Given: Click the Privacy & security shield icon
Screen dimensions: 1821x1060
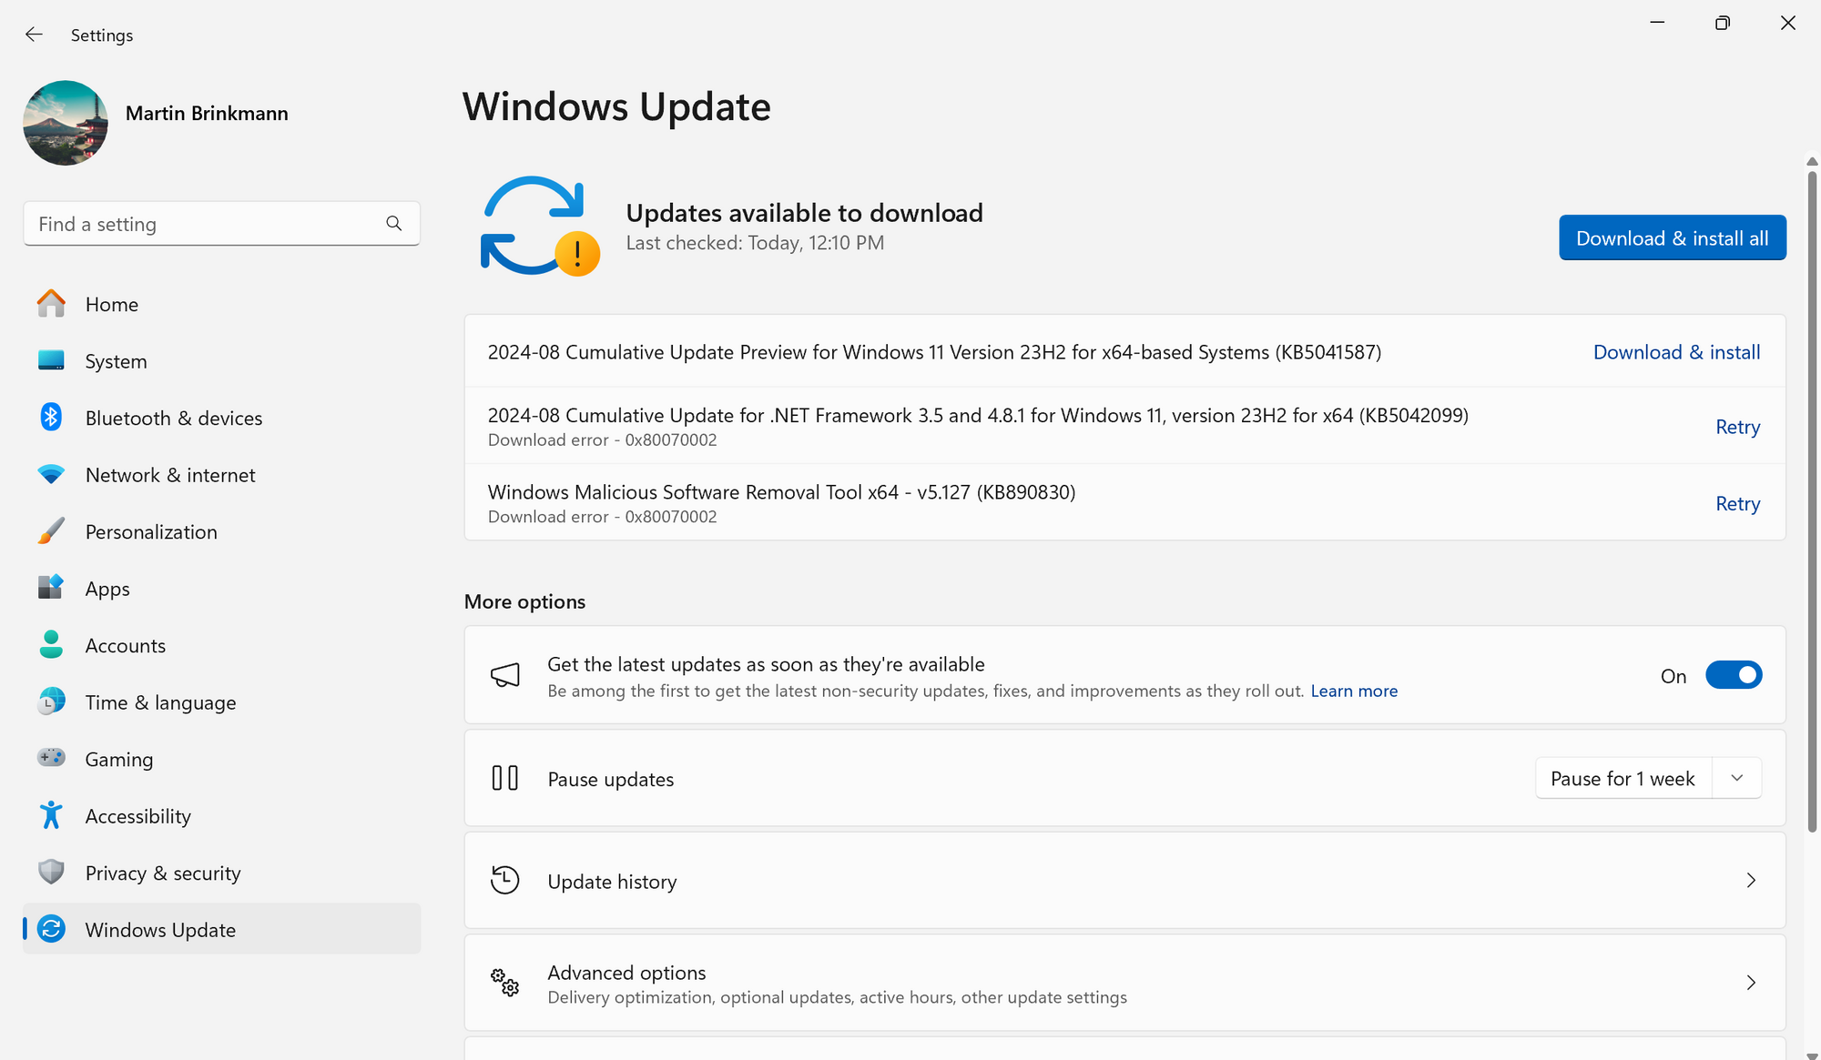Looking at the screenshot, I should pos(51,872).
